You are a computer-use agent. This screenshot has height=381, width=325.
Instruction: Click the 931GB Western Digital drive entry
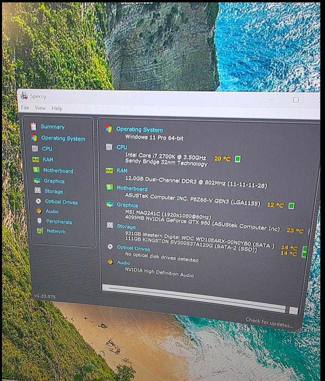pyautogui.click(x=200, y=240)
